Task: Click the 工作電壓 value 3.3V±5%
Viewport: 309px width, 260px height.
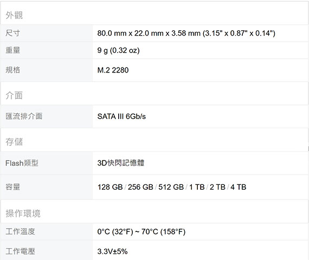Action: tap(112, 251)
